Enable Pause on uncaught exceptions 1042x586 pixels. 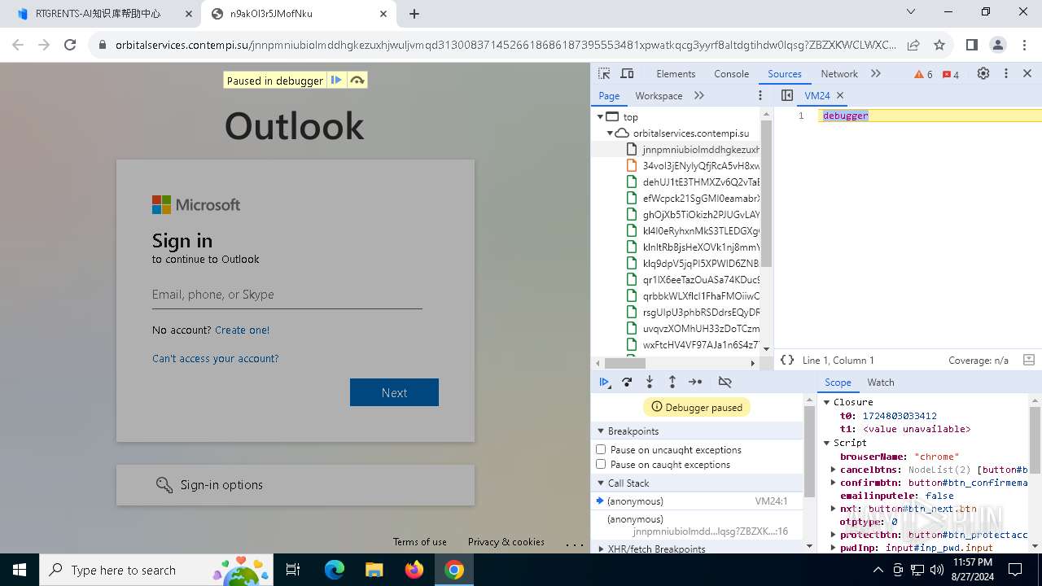(601, 449)
